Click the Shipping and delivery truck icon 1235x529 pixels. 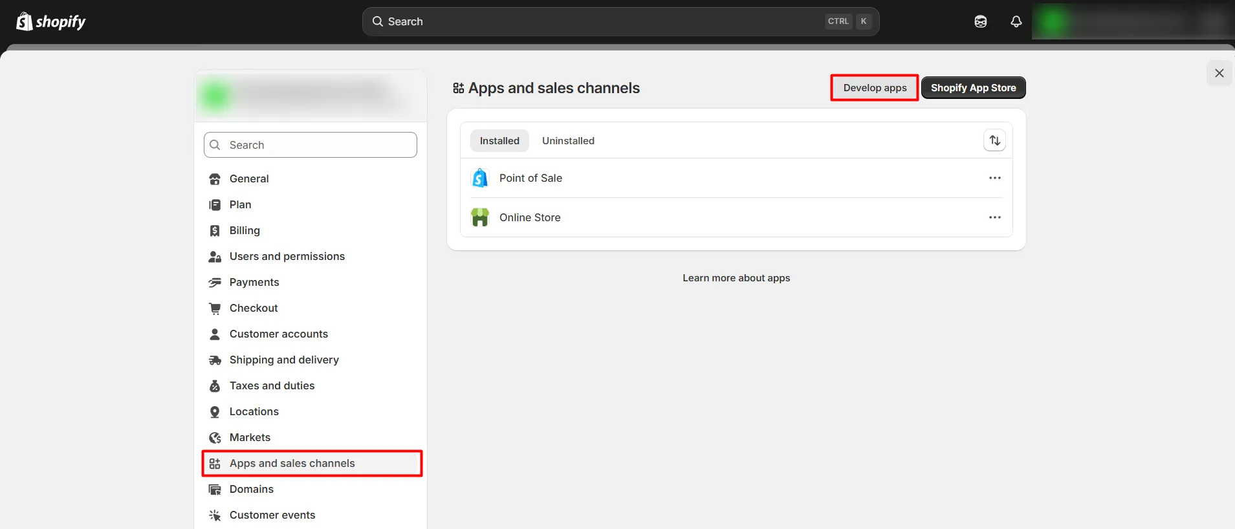pyautogui.click(x=215, y=360)
